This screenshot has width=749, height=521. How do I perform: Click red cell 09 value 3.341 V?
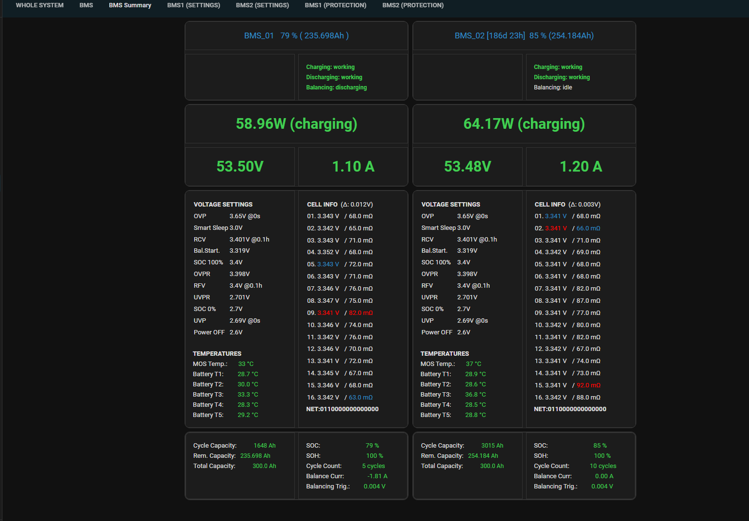tap(328, 313)
